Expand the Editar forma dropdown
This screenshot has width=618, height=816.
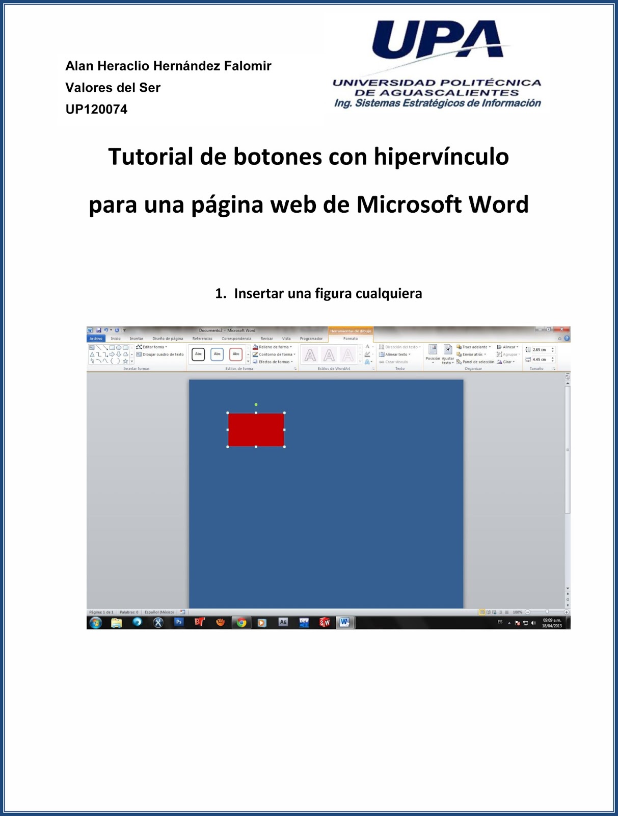point(152,347)
